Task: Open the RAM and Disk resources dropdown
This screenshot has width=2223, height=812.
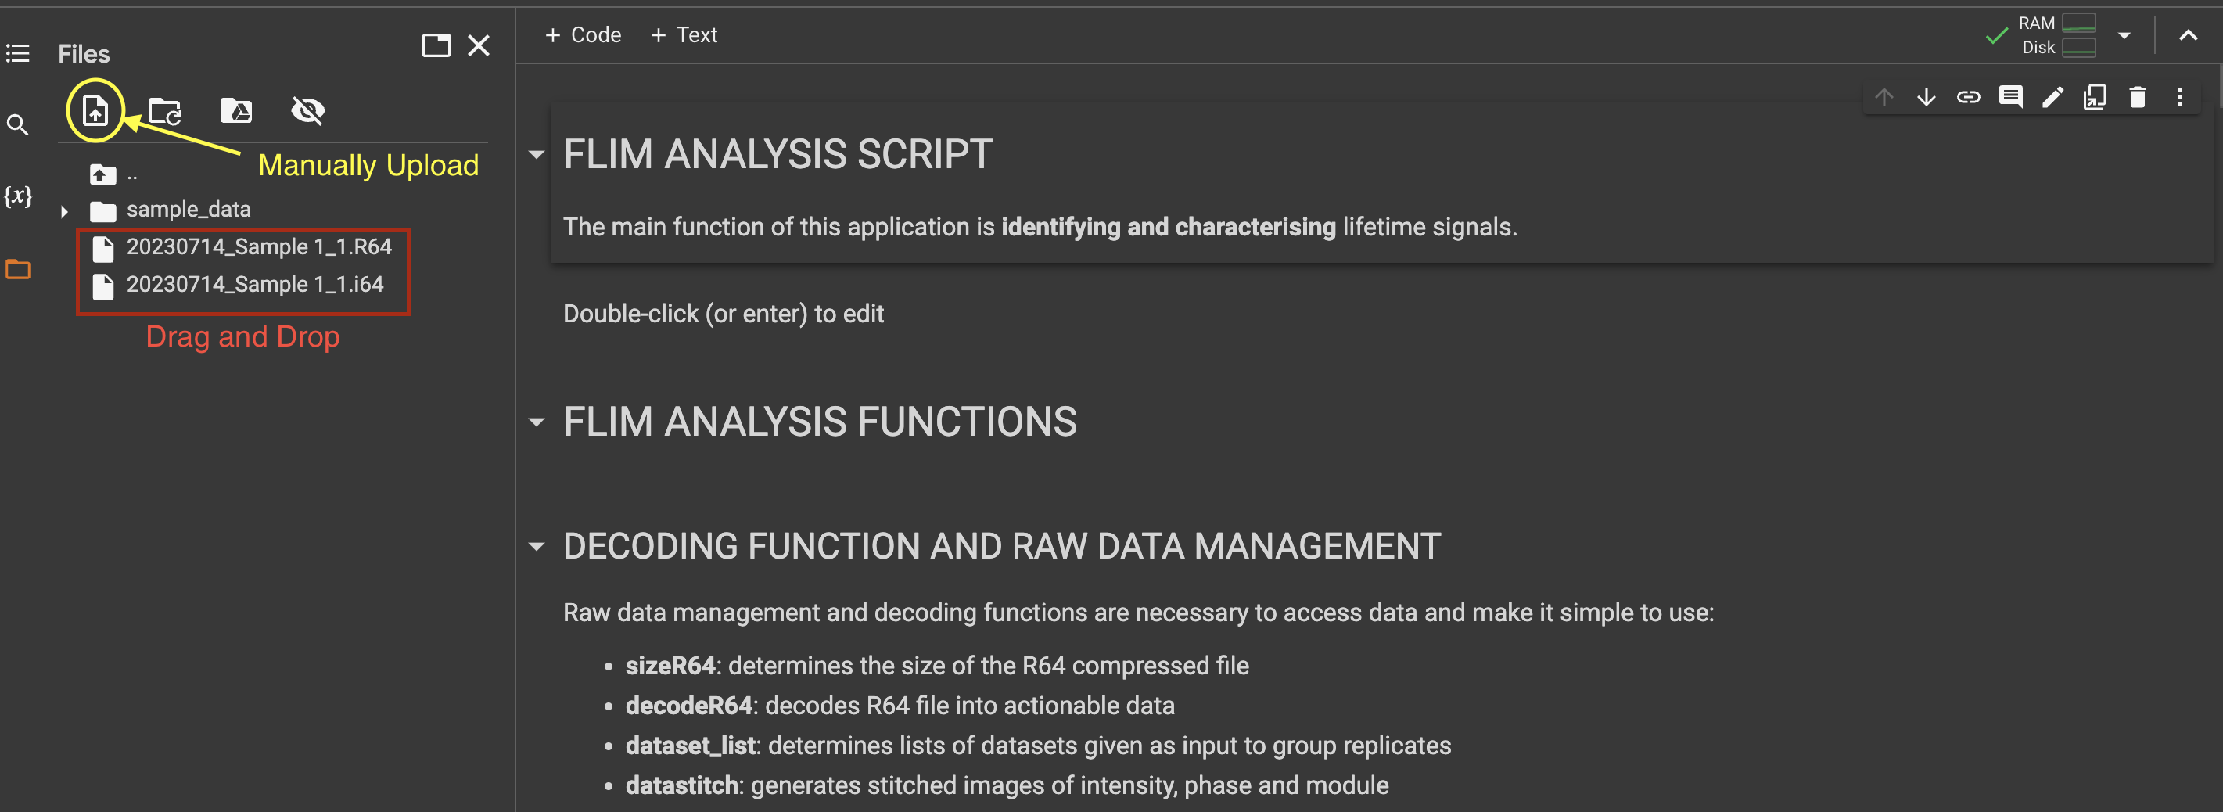Action: pyautogui.click(x=2124, y=34)
